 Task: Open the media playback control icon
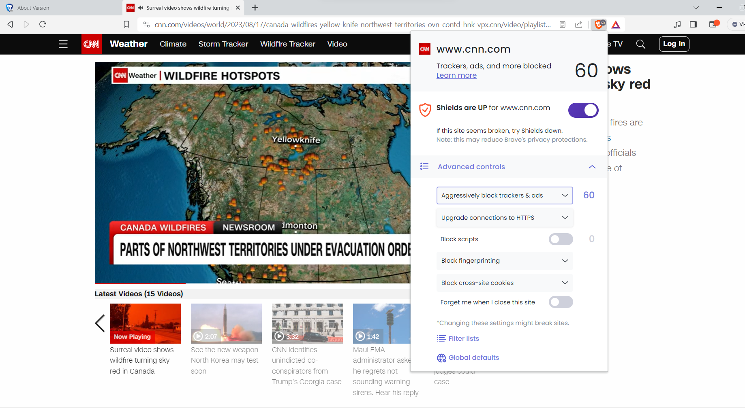pos(677,24)
